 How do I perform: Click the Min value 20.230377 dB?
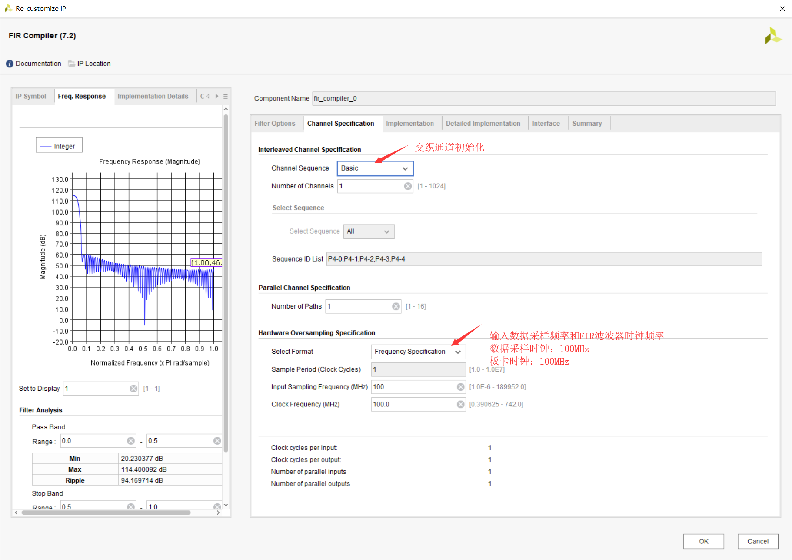[x=142, y=459]
